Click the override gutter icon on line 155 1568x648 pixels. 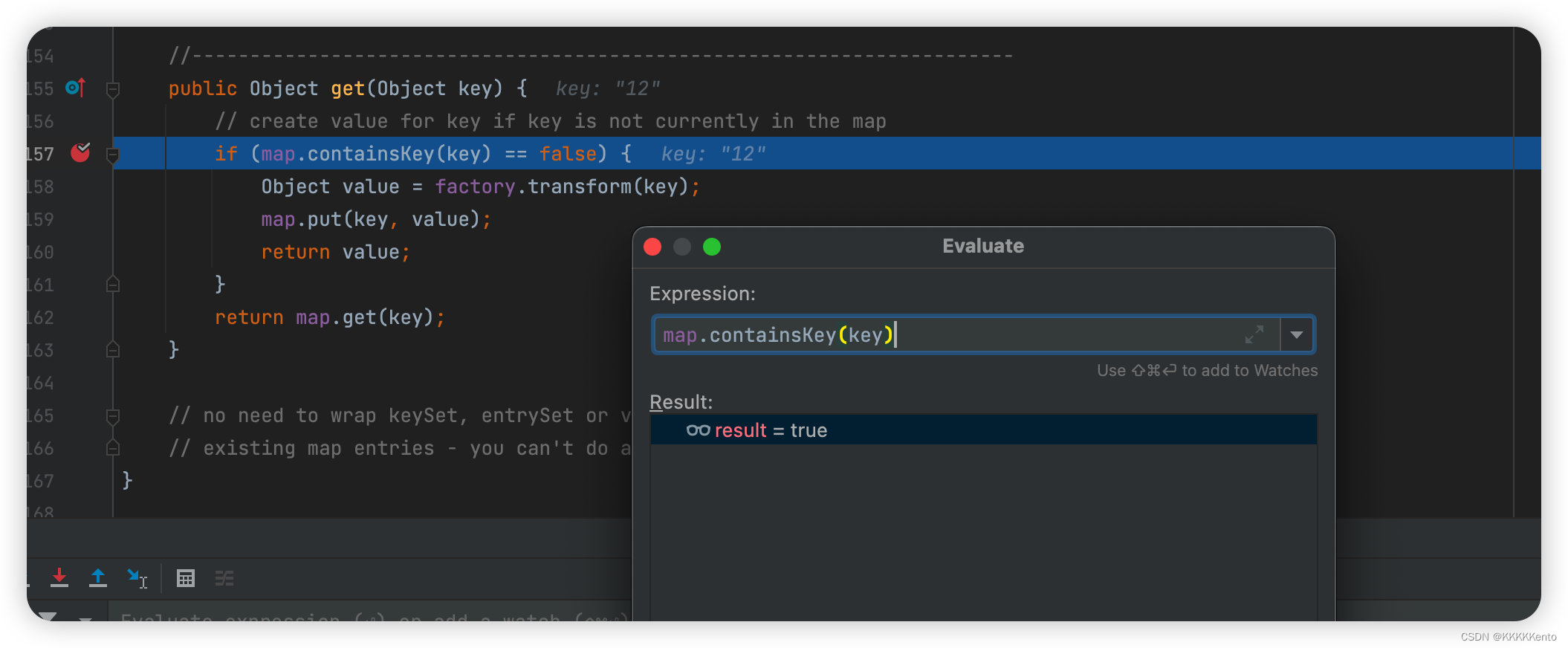pos(76,88)
